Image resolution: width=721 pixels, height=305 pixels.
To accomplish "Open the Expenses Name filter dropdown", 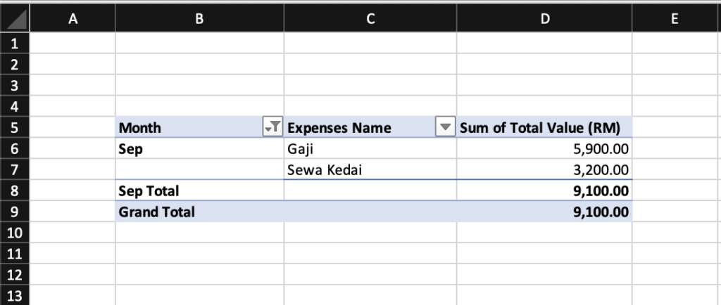I will (446, 127).
